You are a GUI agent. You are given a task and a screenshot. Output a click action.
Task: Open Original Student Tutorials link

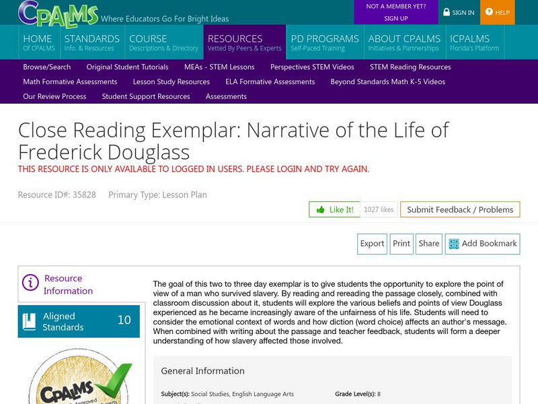[x=127, y=67]
